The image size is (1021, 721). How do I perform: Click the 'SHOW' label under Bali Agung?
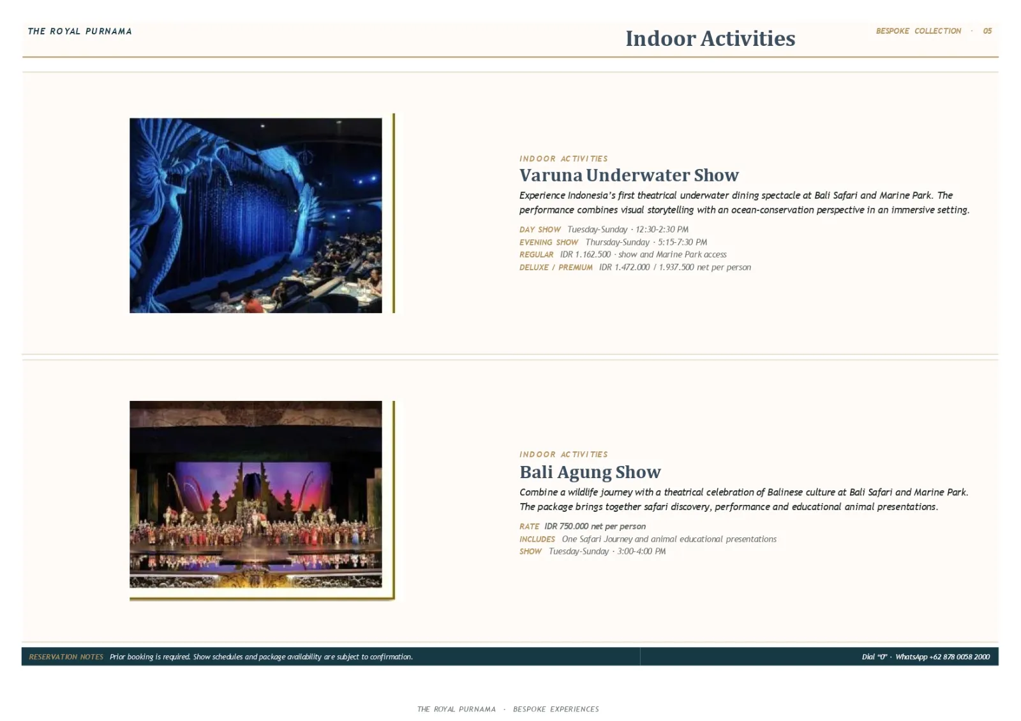coord(530,551)
